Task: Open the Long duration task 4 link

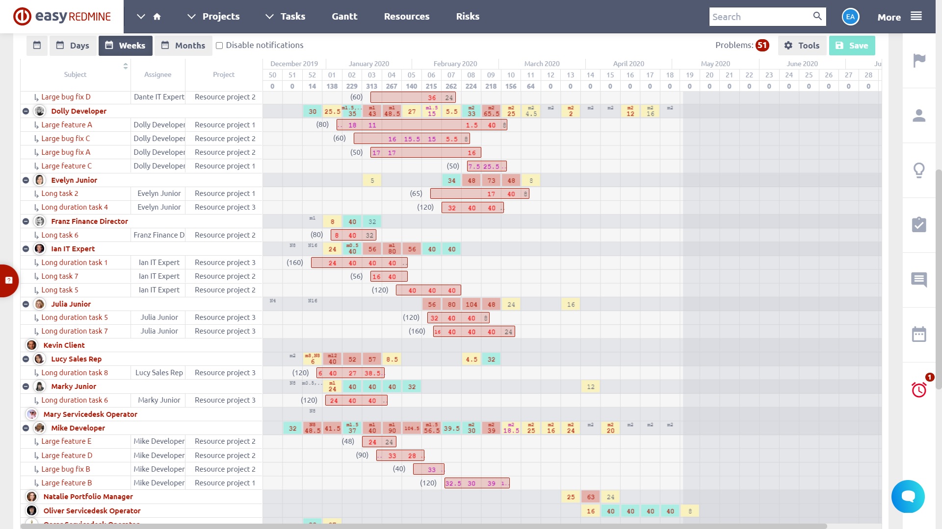Action: tap(75, 207)
